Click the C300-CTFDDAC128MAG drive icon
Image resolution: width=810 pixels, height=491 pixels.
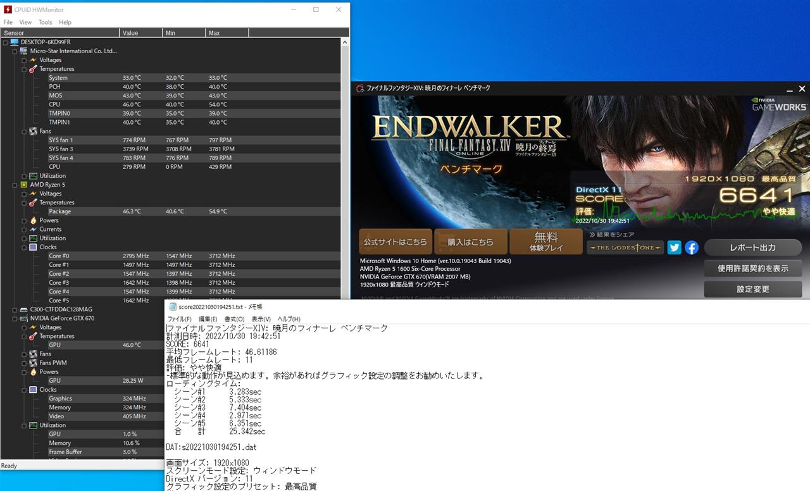coord(24,309)
